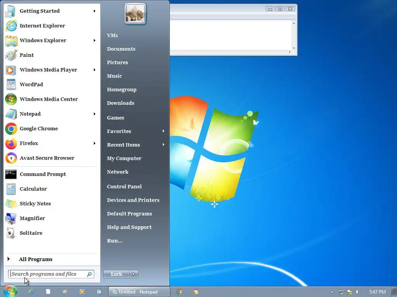397x297 pixels.
Task: Expand Windows Media Player jump list arrow
Action: tap(95, 70)
